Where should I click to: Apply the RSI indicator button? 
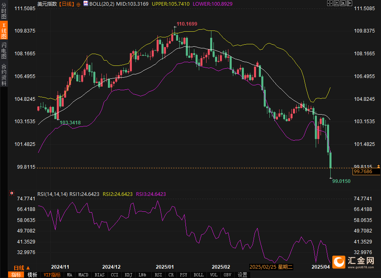click(158, 275)
